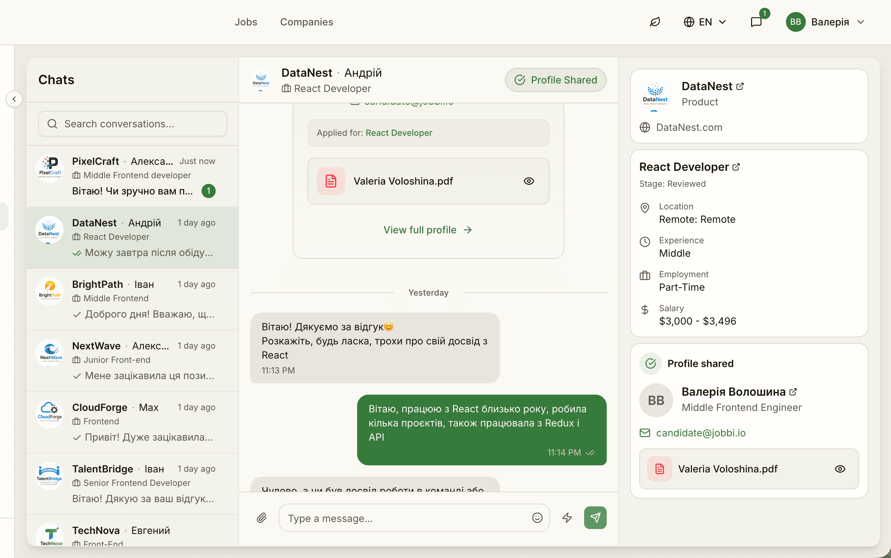This screenshot has height=558, width=891.
Task: Open the EN language dropdown
Action: point(705,22)
